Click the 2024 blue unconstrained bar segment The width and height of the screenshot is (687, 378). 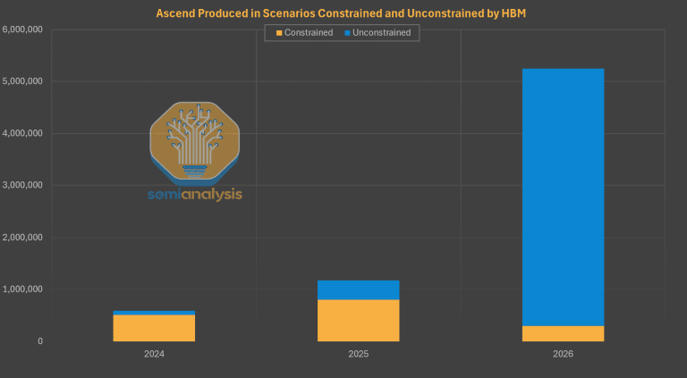pyautogui.click(x=154, y=313)
